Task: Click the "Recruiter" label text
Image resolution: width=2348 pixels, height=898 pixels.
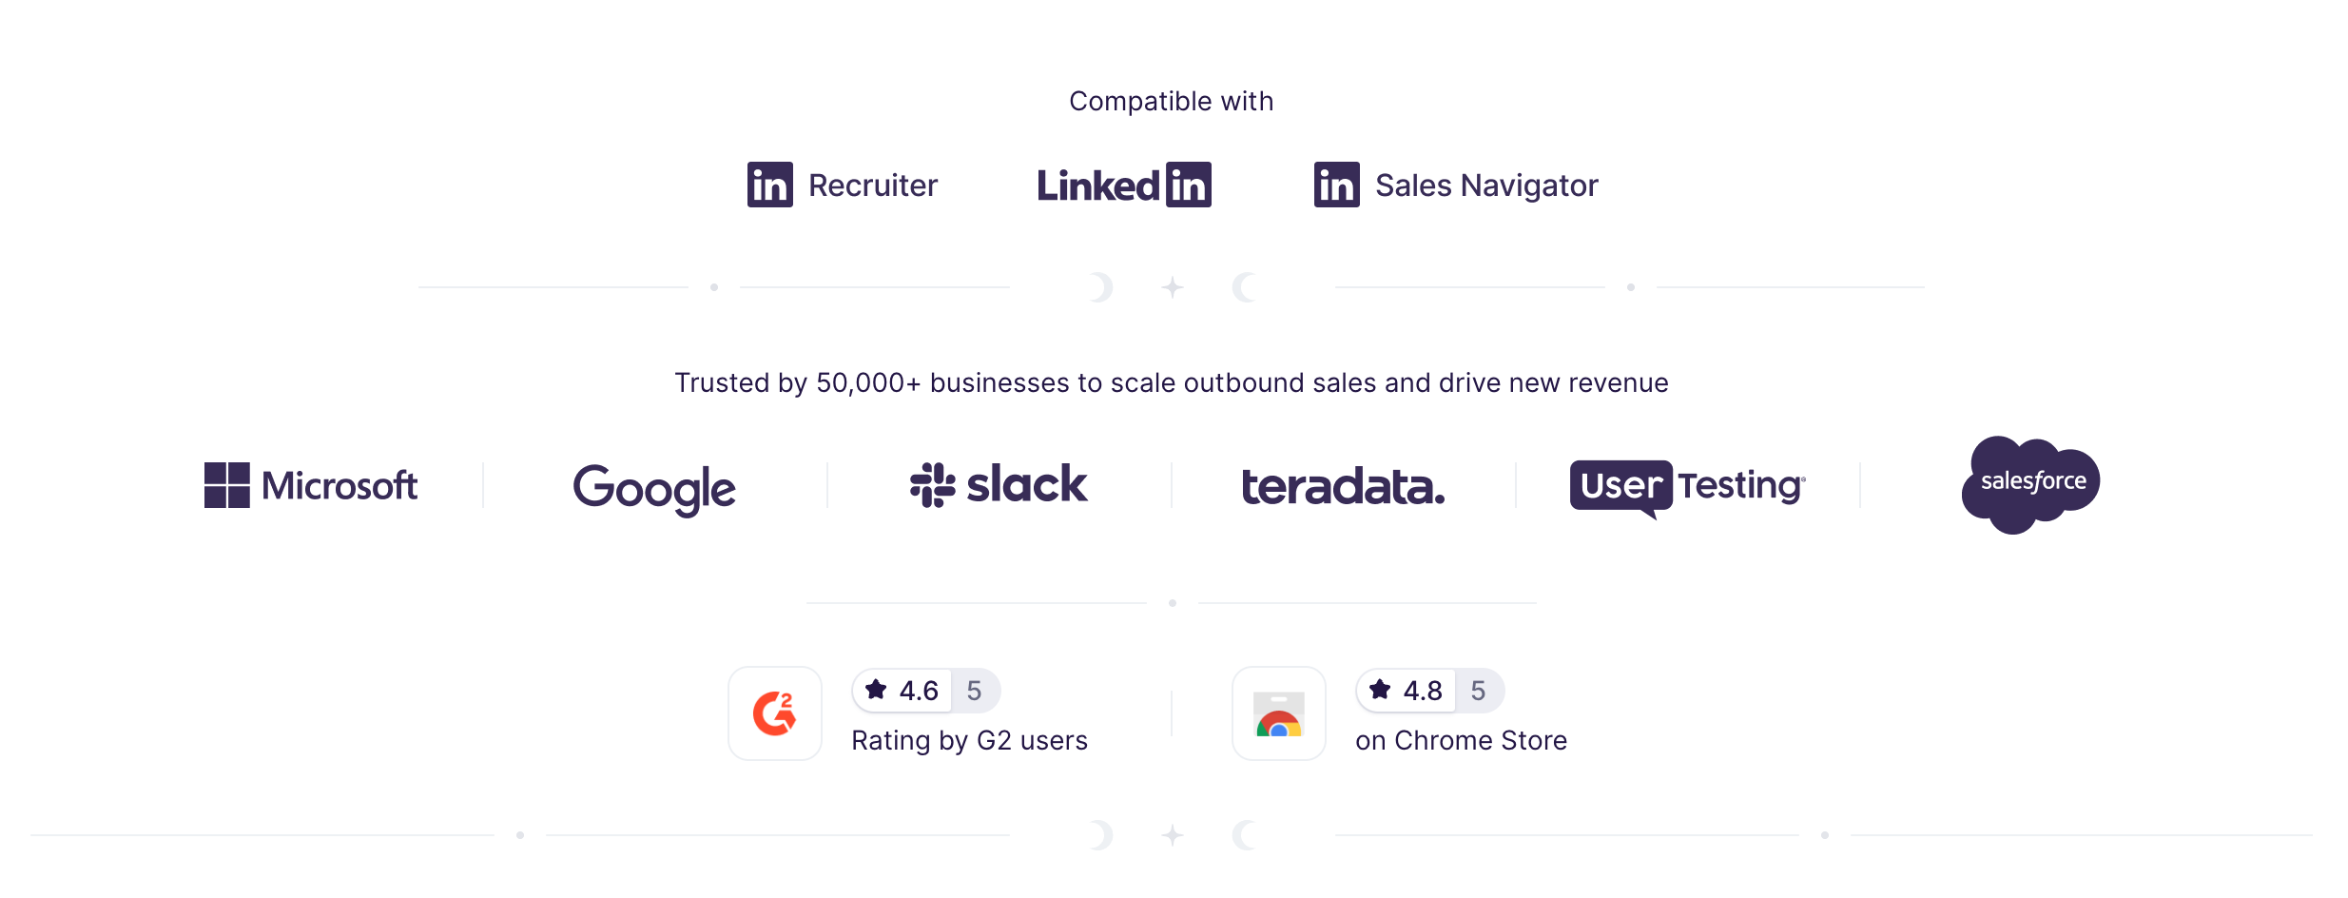Action: coord(873,185)
